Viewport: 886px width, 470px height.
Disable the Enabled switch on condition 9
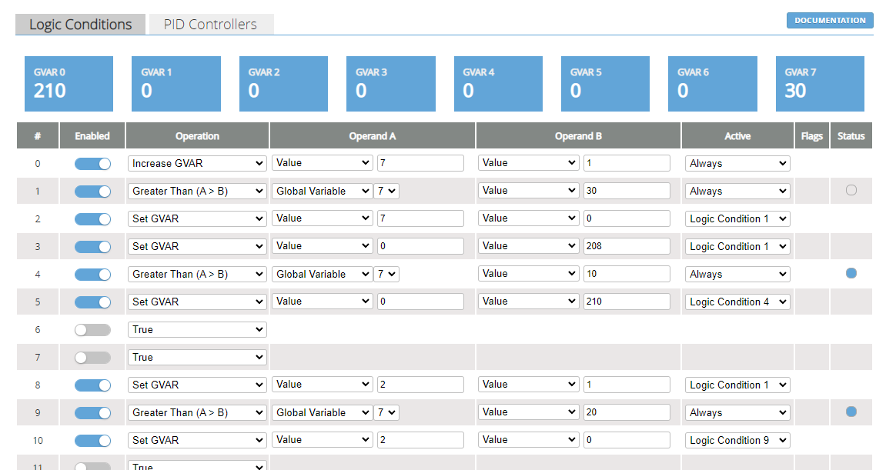(x=92, y=412)
